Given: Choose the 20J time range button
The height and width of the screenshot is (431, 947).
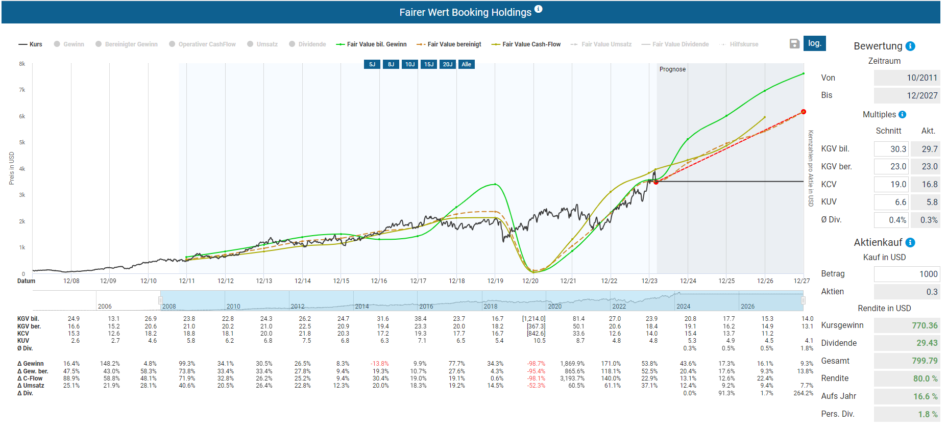Looking at the screenshot, I should click(448, 64).
